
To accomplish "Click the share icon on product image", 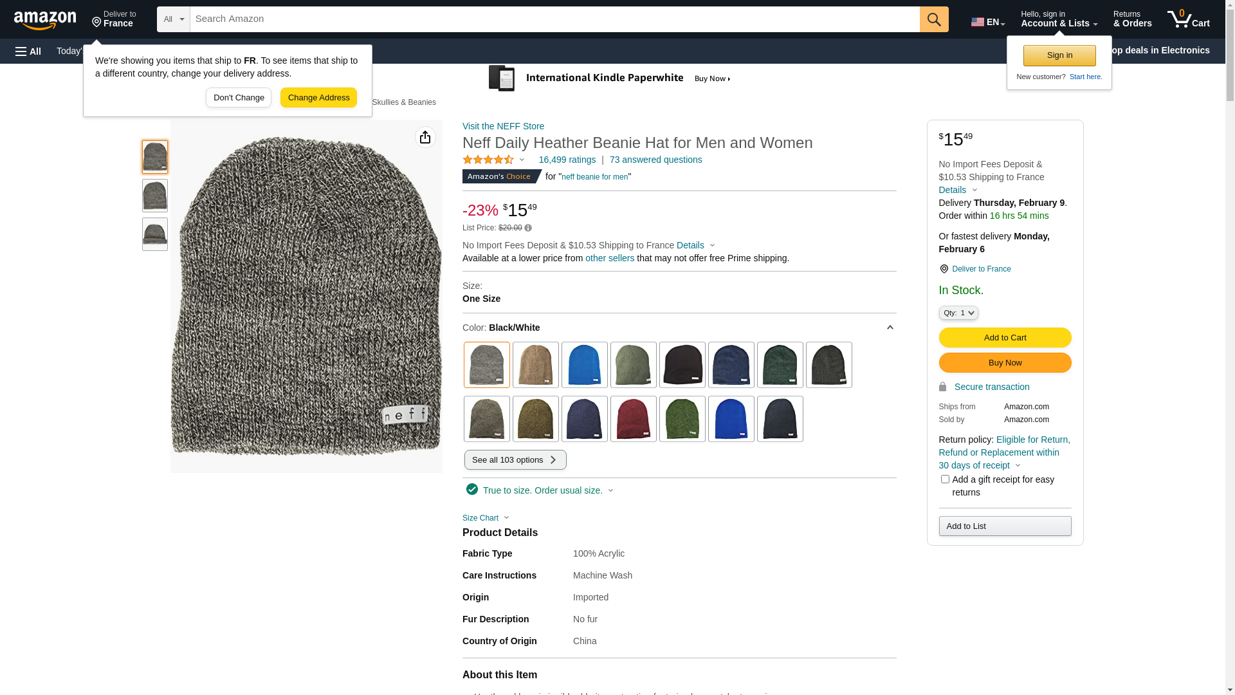I will tap(425, 137).
